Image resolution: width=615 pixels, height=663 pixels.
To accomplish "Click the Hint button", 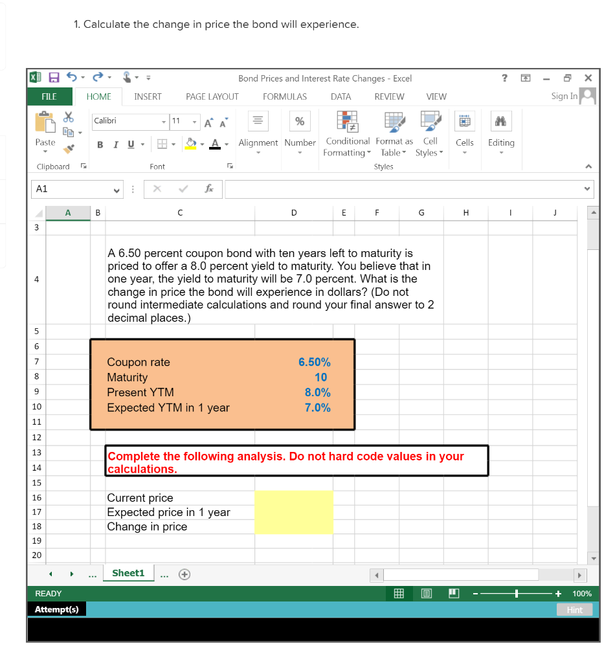I will [x=574, y=609].
